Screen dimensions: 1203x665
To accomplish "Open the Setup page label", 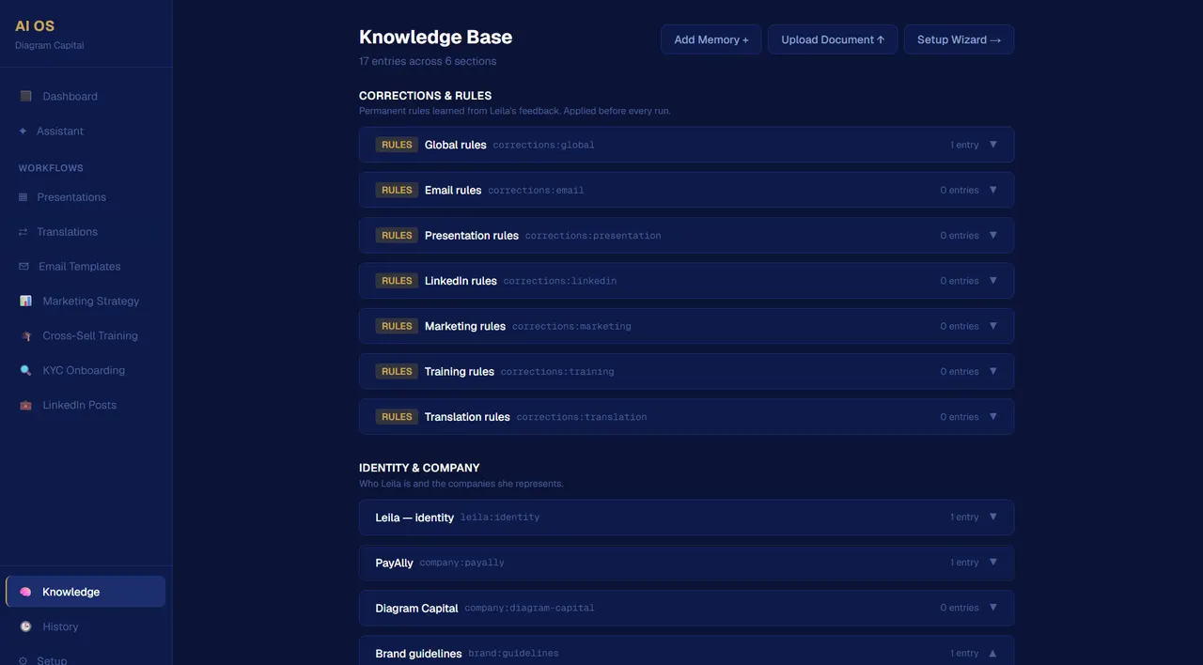I will coord(52,660).
